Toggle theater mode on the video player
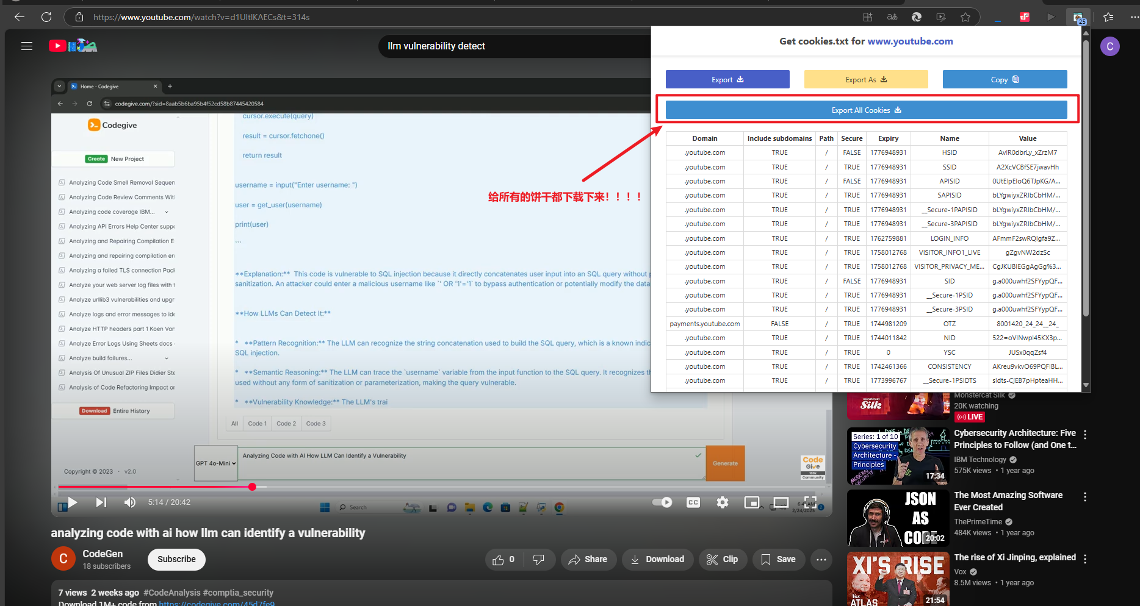The height and width of the screenshot is (606, 1140). click(x=781, y=502)
